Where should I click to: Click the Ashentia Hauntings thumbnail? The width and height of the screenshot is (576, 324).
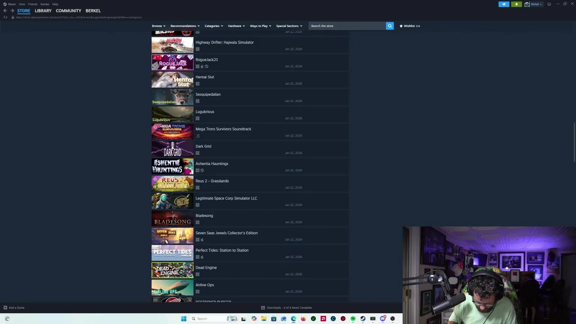172,166
